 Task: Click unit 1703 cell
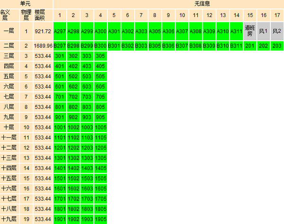[87, 199]
